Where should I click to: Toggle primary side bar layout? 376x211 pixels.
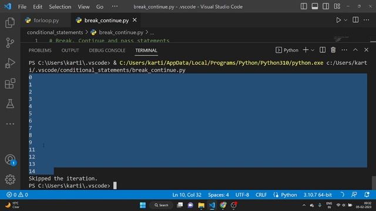coord(304,6)
